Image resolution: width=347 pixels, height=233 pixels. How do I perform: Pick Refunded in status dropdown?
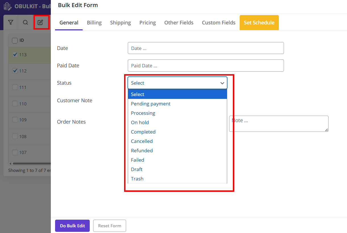(142, 151)
